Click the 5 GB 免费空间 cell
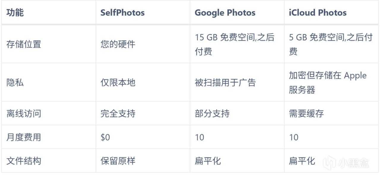This screenshot has height=175, width=380. click(x=330, y=44)
